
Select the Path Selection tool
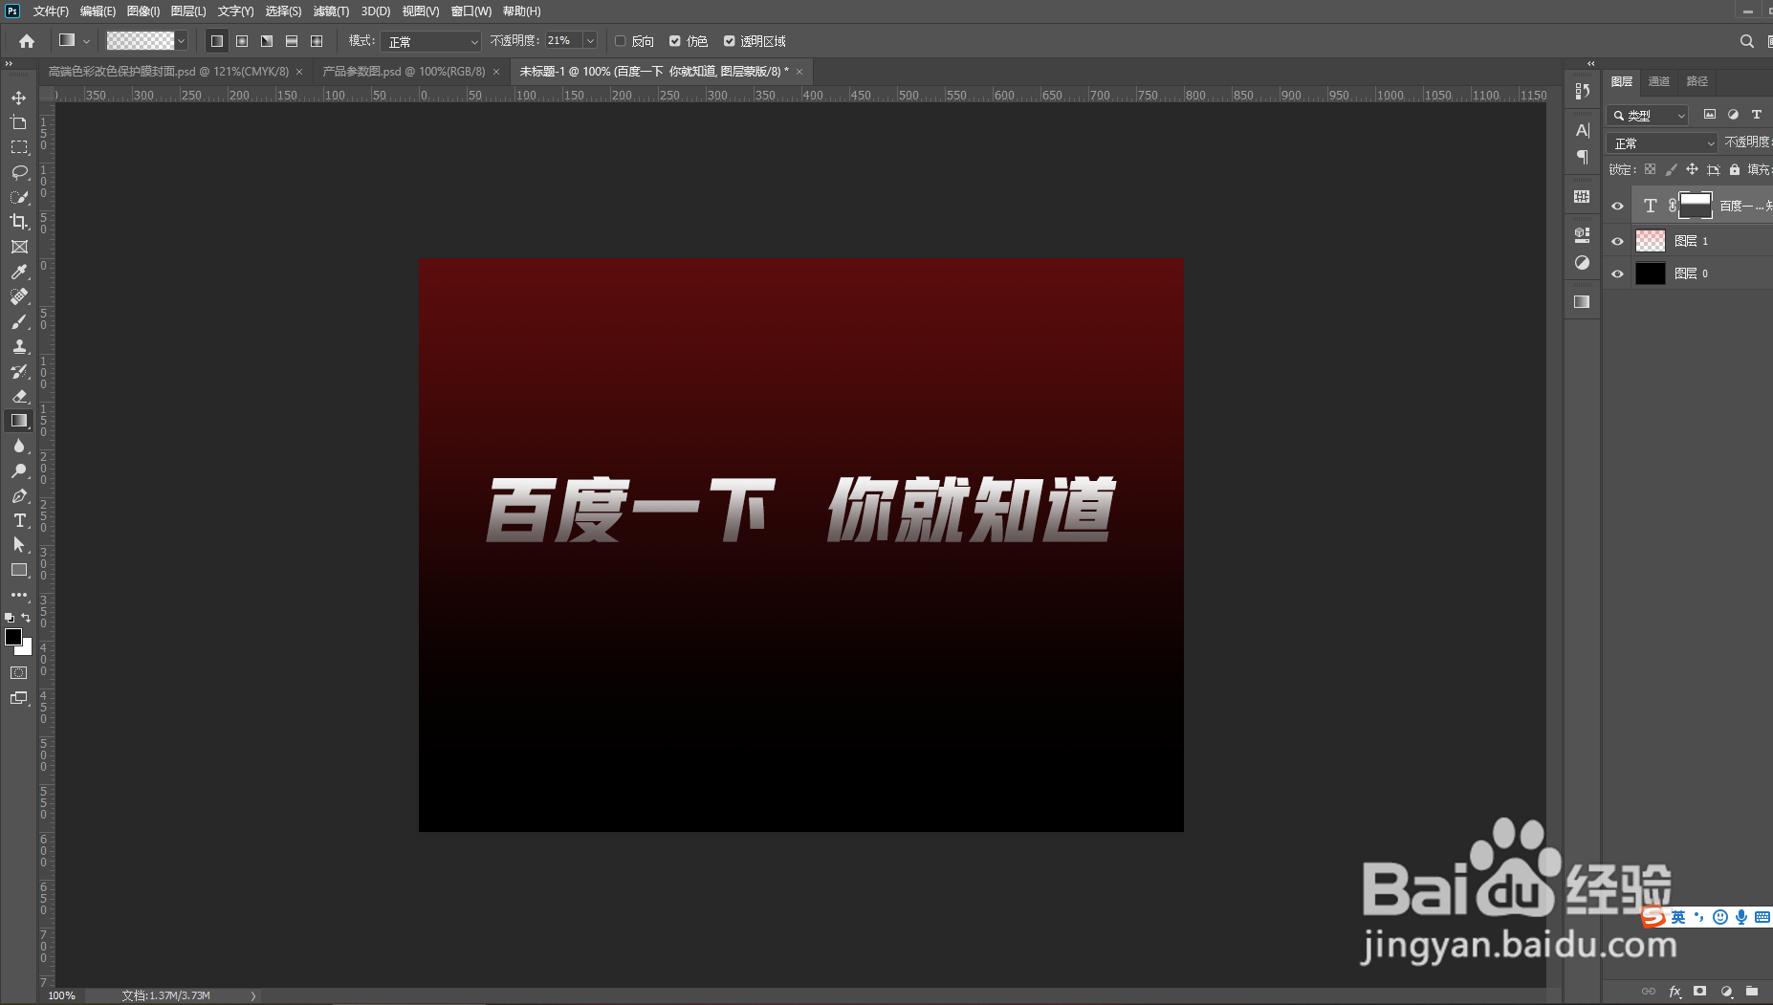coord(18,545)
